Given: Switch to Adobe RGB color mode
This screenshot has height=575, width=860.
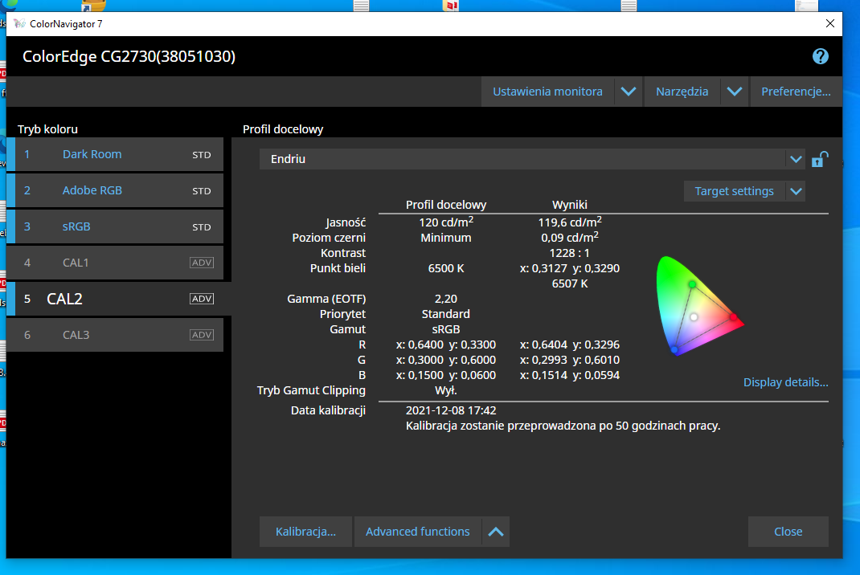Looking at the screenshot, I should pyautogui.click(x=92, y=190).
